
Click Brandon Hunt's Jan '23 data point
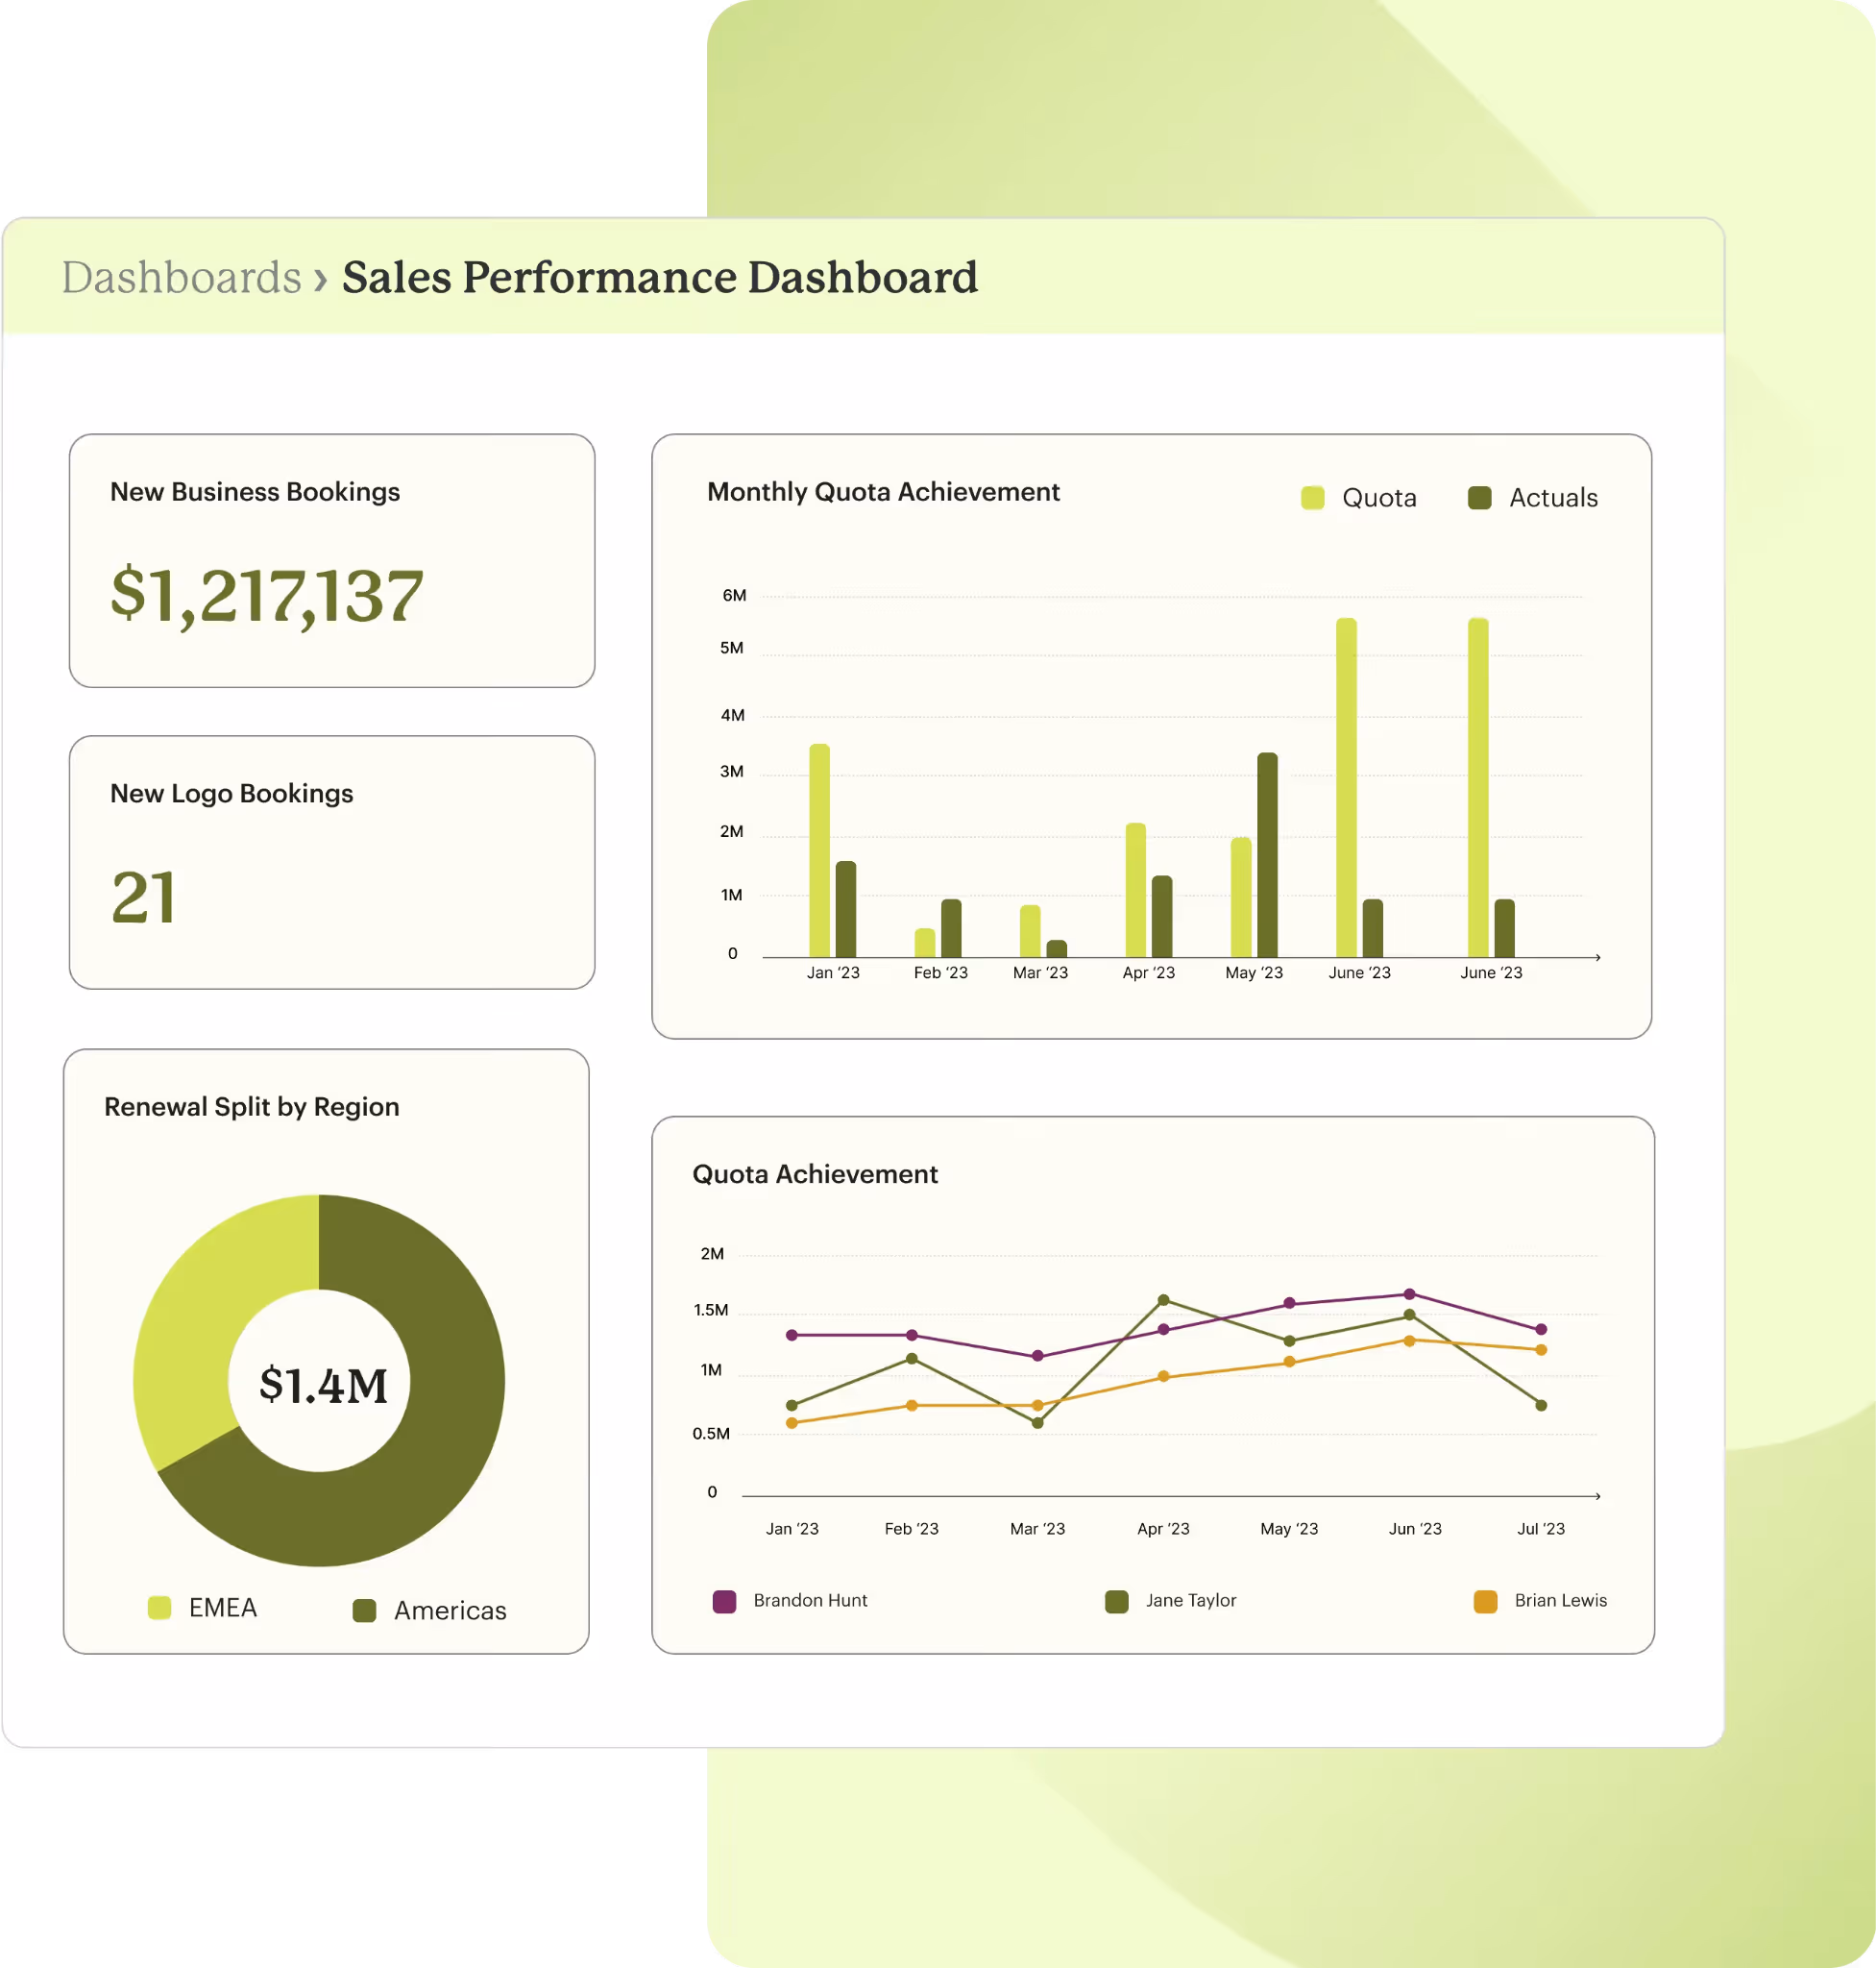[x=792, y=1335]
